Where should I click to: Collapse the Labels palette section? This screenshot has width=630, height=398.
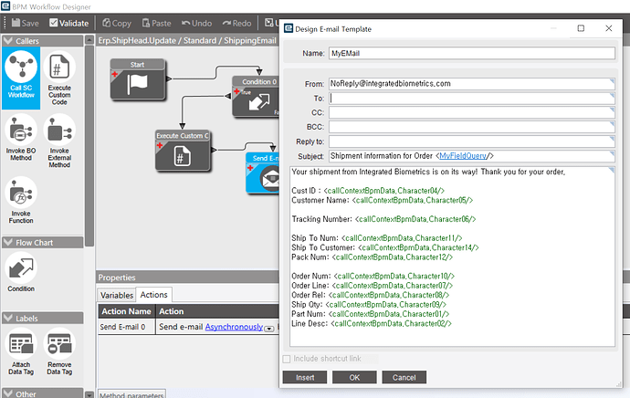8,318
